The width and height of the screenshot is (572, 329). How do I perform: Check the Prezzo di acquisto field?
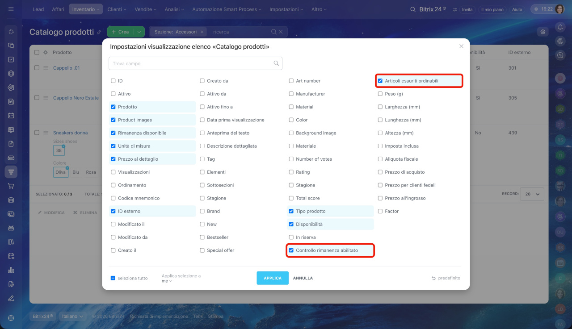click(380, 172)
